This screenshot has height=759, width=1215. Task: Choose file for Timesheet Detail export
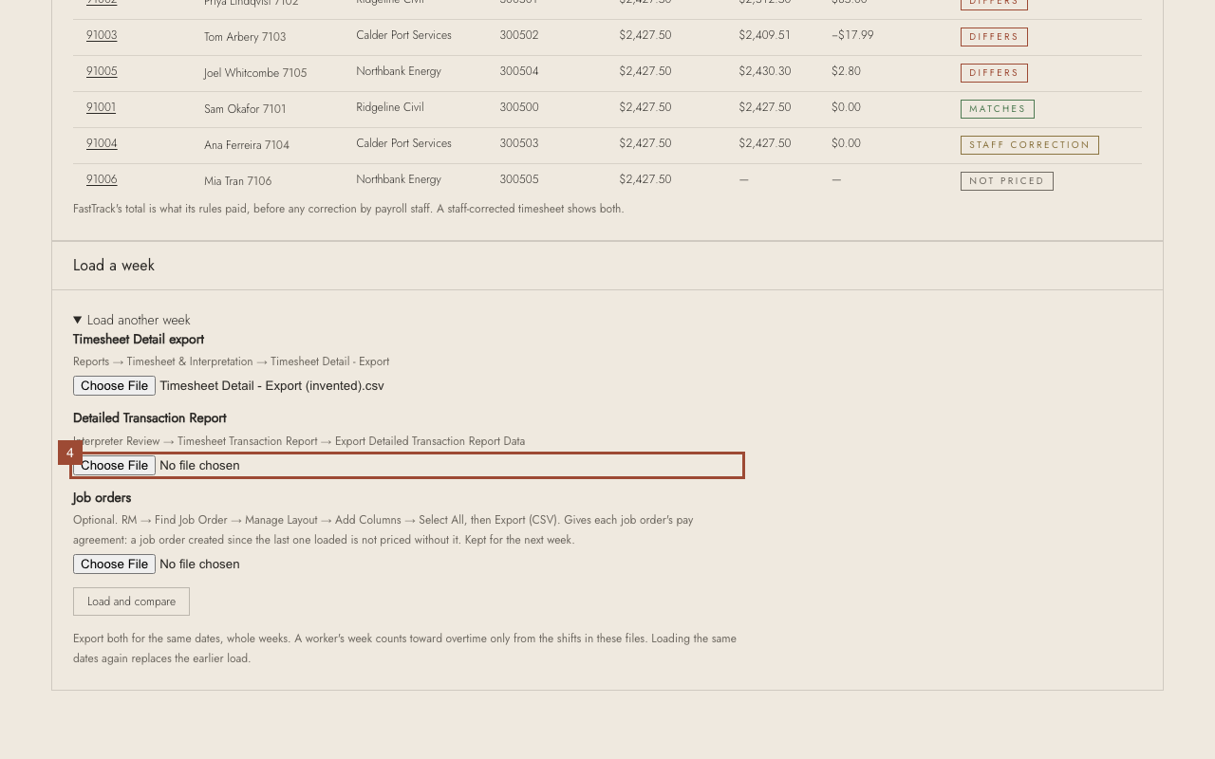114,386
